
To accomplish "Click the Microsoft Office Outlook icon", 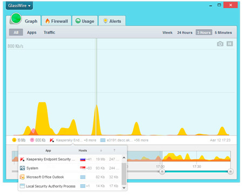I will point(22,177).
